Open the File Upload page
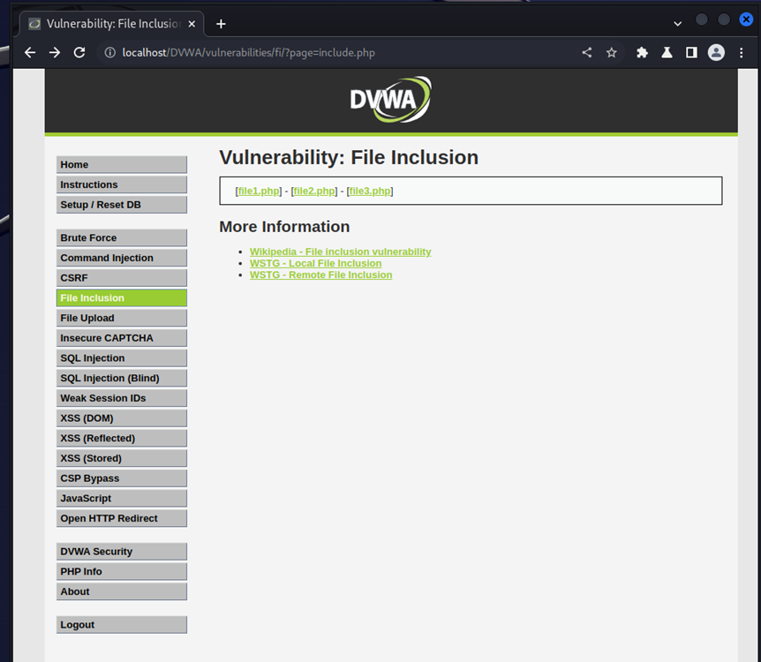Image resolution: width=761 pixels, height=662 pixels. pyautogui.click(x=121, y=318)
